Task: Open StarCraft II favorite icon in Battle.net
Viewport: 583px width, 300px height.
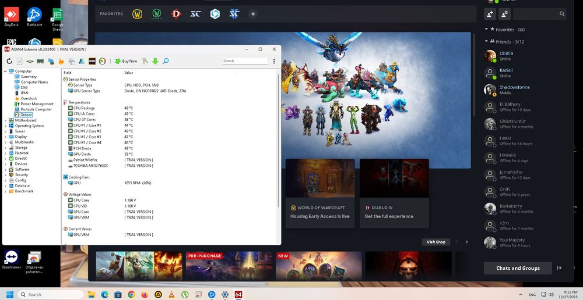Action: (234, 14)
